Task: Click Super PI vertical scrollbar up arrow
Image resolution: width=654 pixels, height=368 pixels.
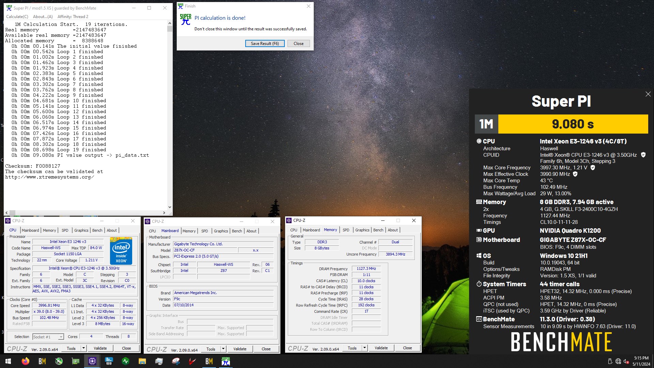Action: 170,23
